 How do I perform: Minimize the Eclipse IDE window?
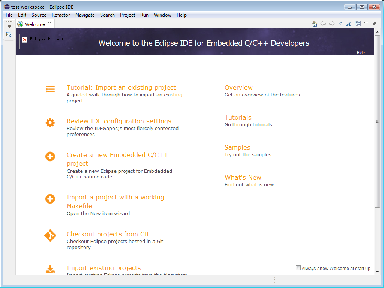[349, 7]
